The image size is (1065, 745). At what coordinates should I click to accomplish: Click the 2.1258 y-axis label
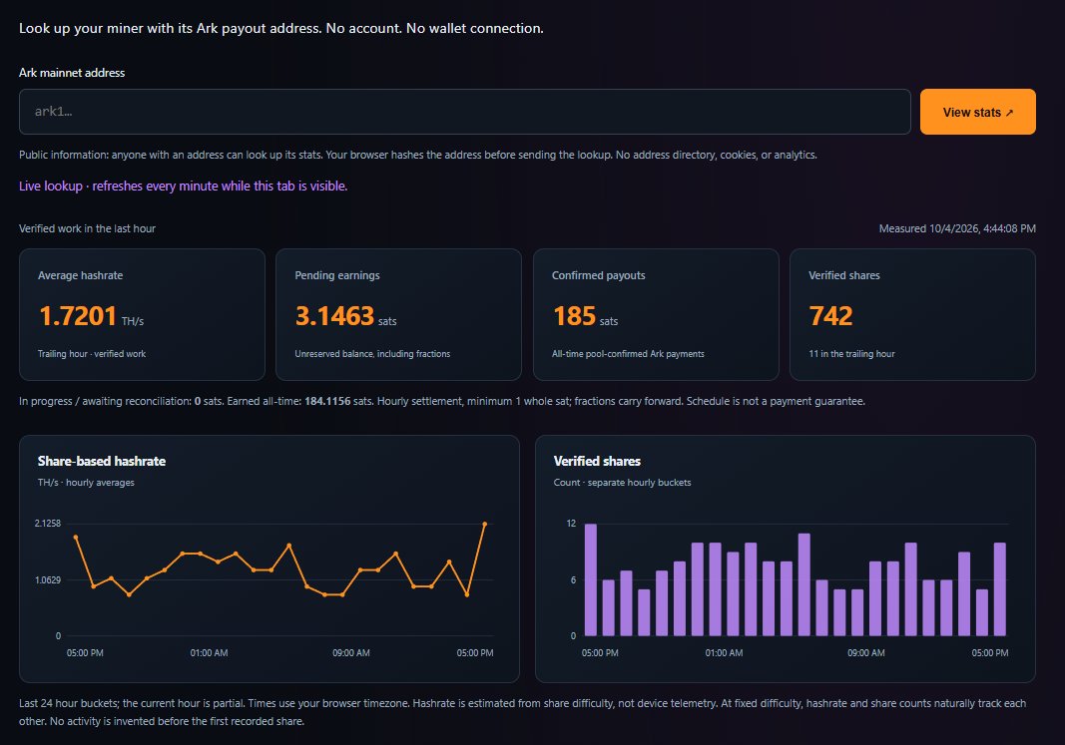coord(48,524)
